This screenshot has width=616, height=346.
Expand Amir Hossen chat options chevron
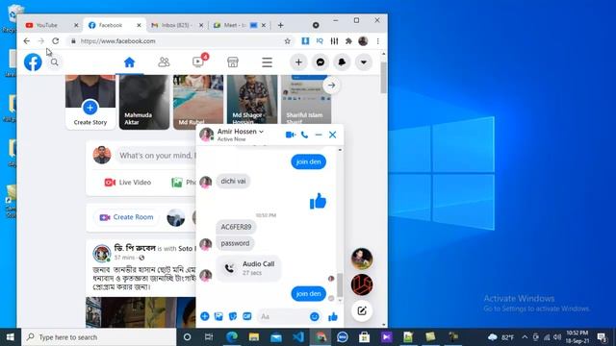(x=261, y=132)
